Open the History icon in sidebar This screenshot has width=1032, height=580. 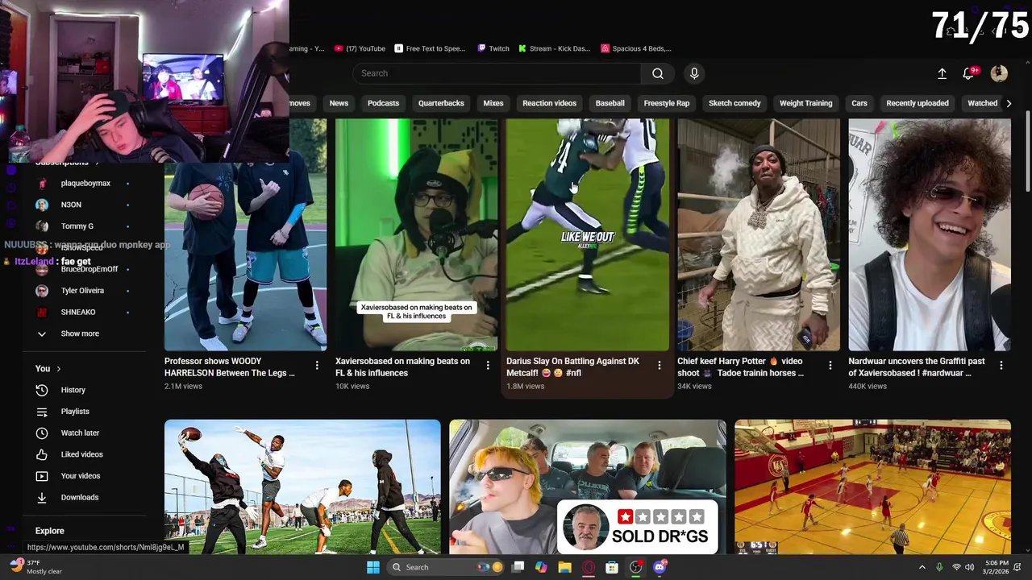click(42, 390)
